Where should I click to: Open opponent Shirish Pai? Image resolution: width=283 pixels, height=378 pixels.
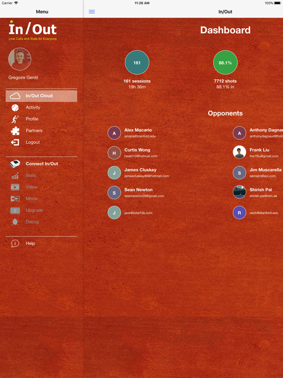pos(260,190)
